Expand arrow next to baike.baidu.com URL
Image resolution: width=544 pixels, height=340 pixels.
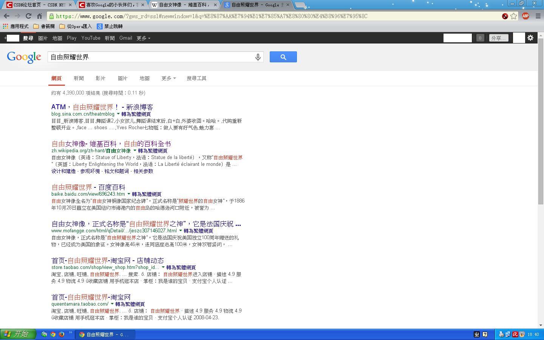click(x=129, y=194)
